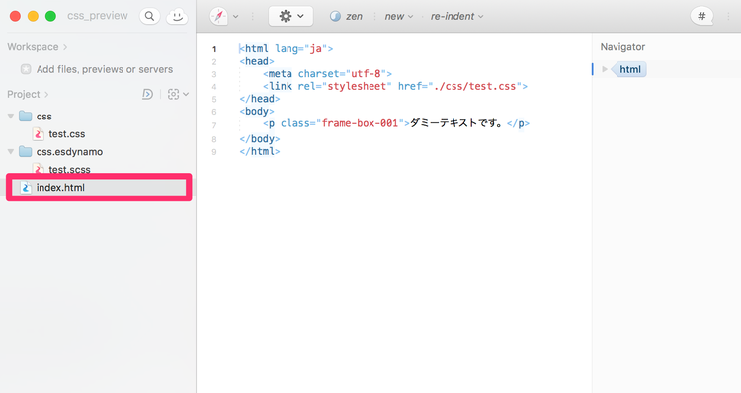Click line number 7 in the gutter
Image resolution: width=741 pixels, height=393 pixels.
[214, 125]
